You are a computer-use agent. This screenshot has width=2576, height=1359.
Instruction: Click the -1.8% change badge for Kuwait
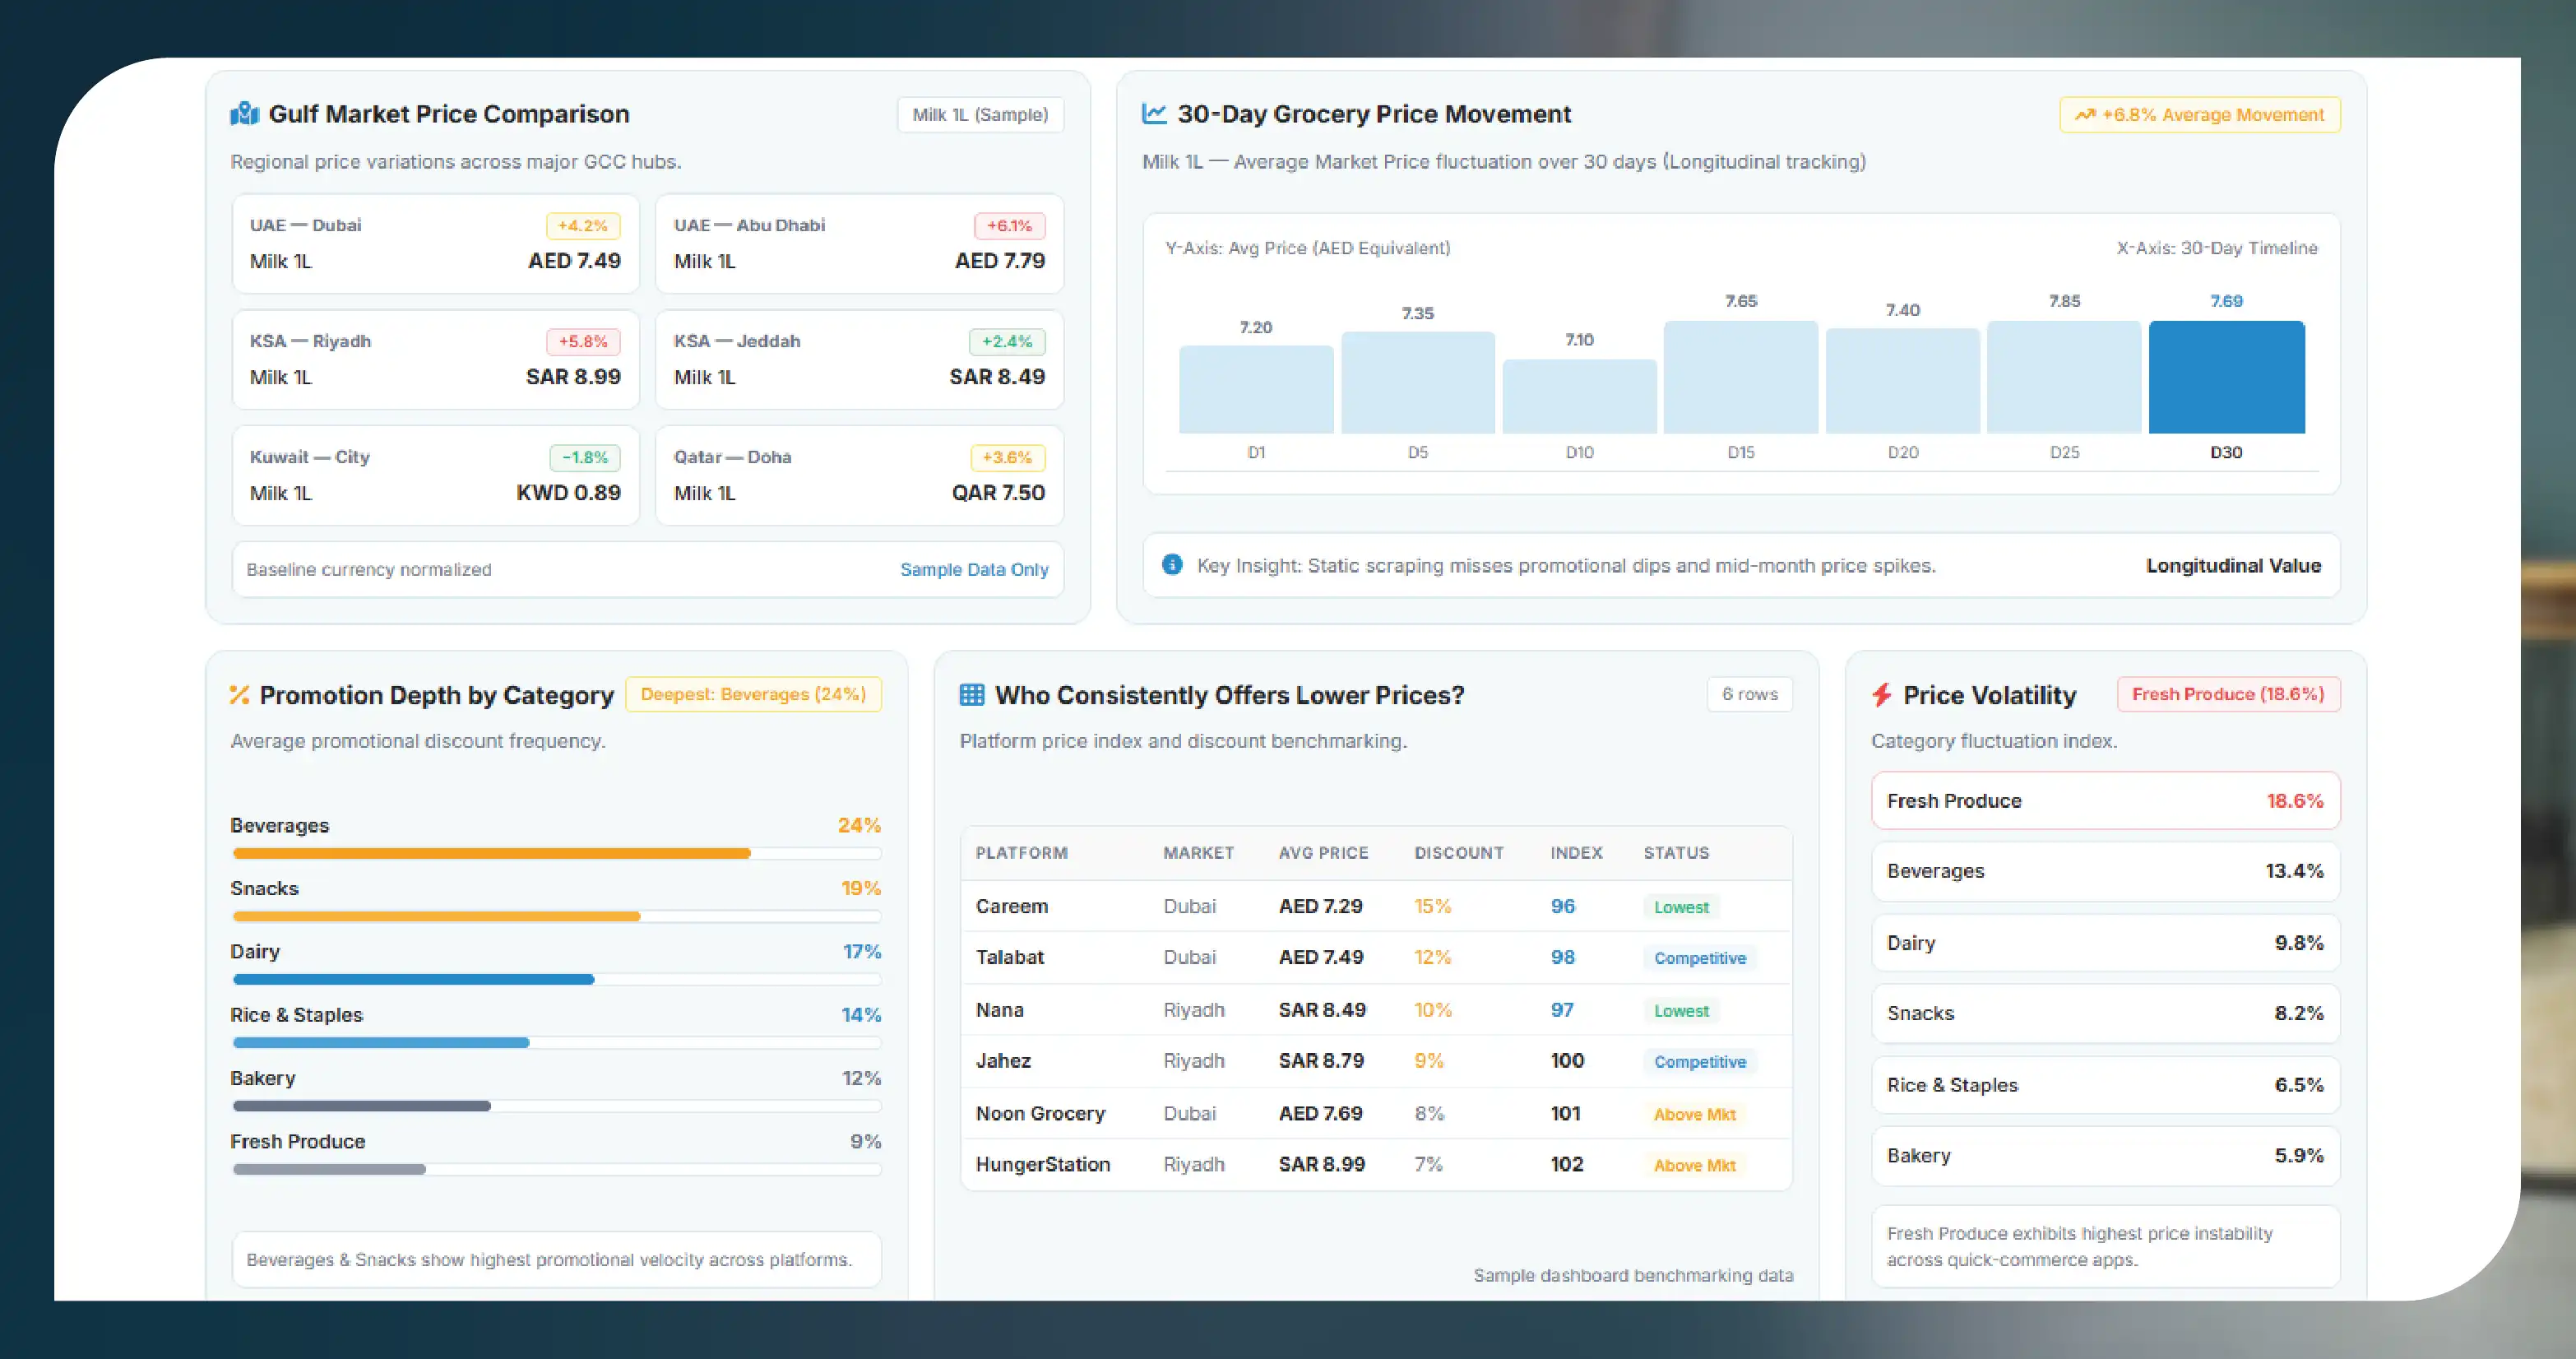tap(585, 458)
